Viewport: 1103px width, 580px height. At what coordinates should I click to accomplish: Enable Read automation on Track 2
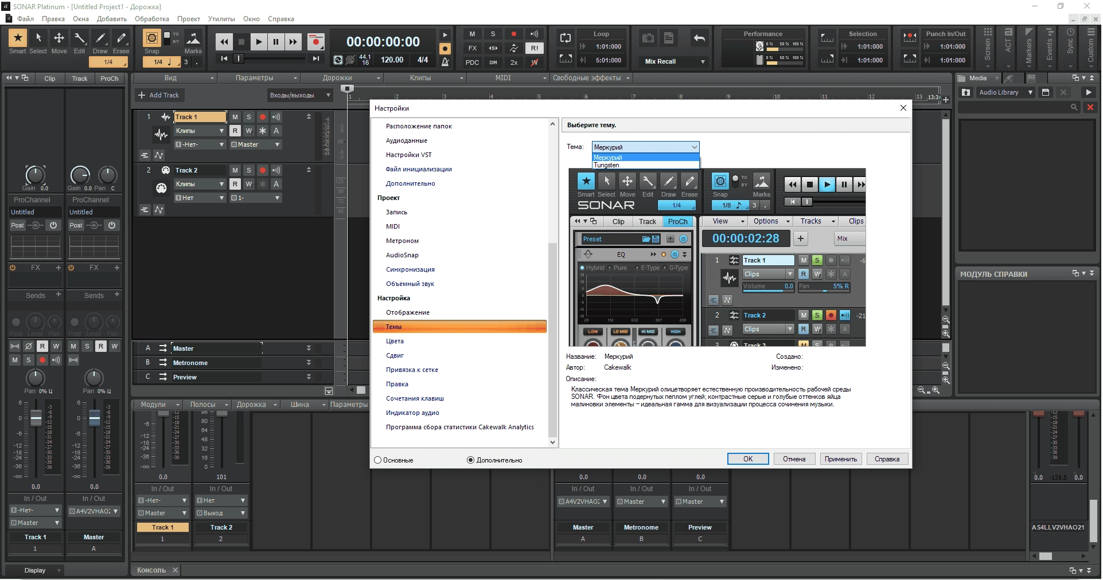[x=235, y=184]
